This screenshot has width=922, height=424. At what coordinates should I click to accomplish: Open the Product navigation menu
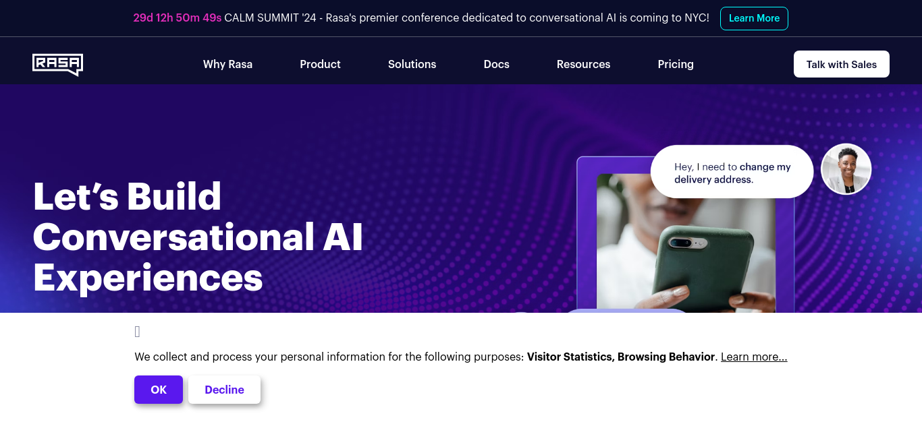[320, 64]
